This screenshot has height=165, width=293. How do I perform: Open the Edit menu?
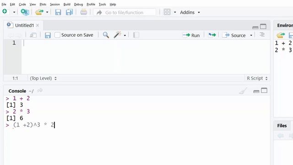[x=12, y=4]
